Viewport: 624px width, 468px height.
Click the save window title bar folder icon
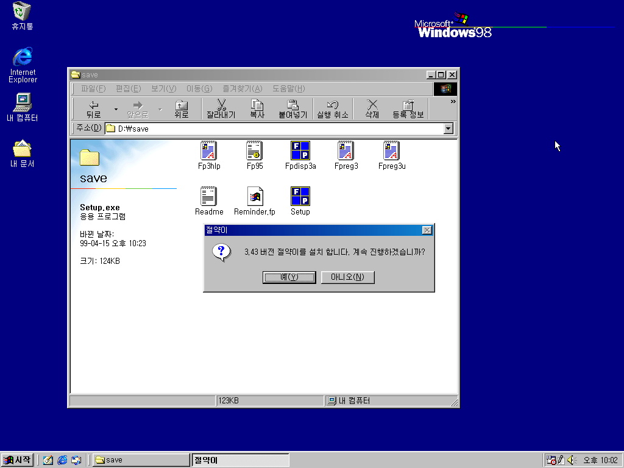click(x=76, y=75)
